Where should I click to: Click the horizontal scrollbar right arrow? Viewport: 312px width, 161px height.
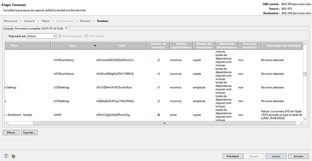click(x=301, y=123)
